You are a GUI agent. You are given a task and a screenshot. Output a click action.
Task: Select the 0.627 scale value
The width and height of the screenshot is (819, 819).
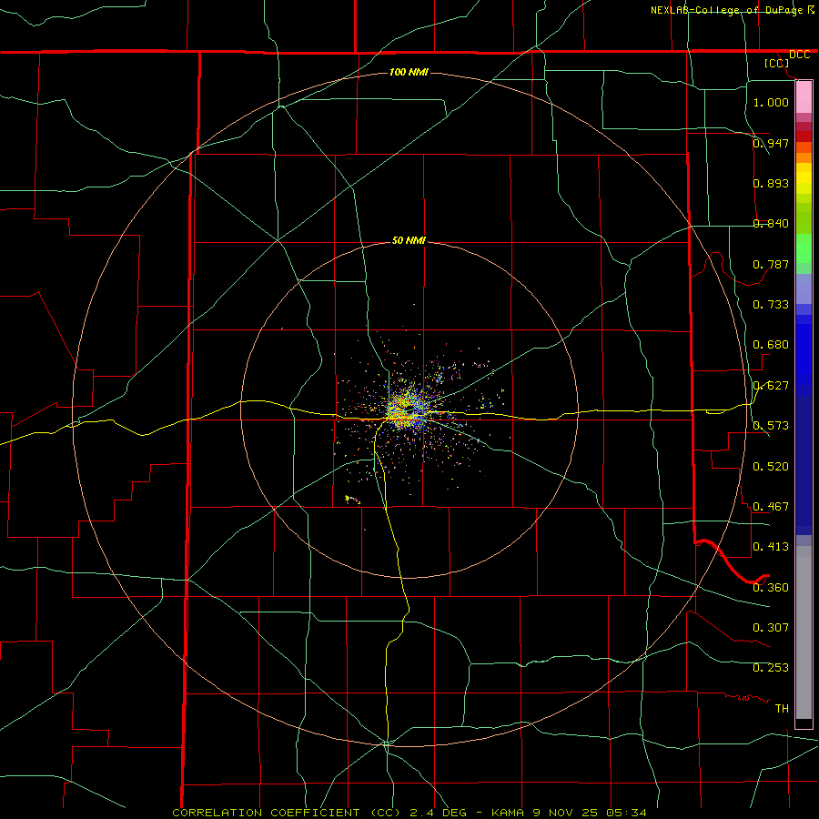[771, 385]
